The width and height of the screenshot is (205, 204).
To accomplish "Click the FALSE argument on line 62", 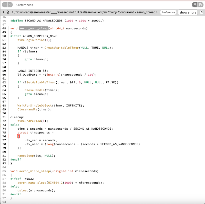I will [x=110, y=82].
